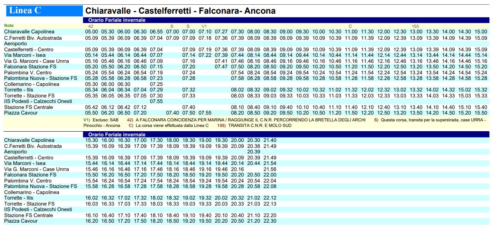Select 22.13 in the Torrette - Stazione FS row
The height and width of the screenshot is (247, 495).
tap(270, 204)
